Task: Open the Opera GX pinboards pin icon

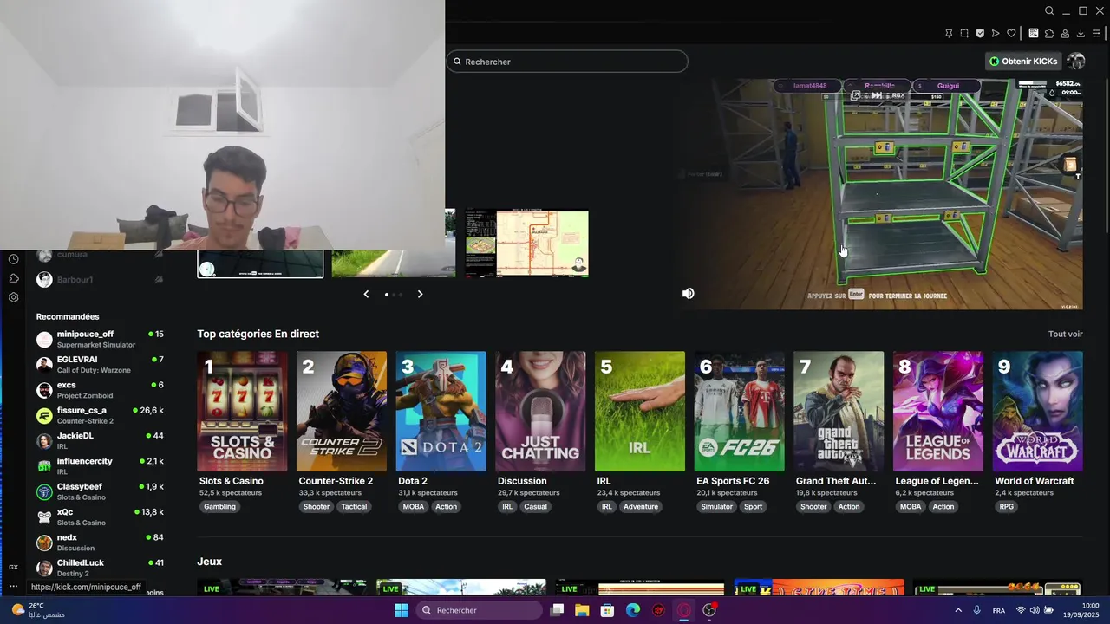Action: click(x=949, y=34)
